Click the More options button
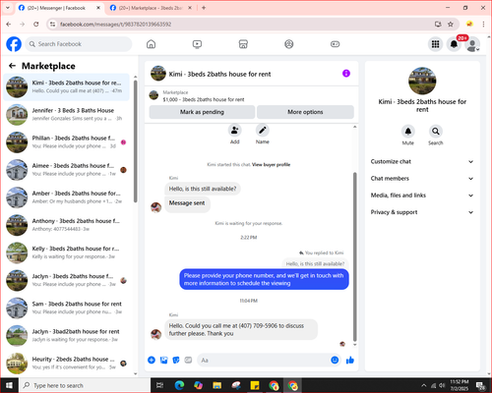 tap(305, 112)
